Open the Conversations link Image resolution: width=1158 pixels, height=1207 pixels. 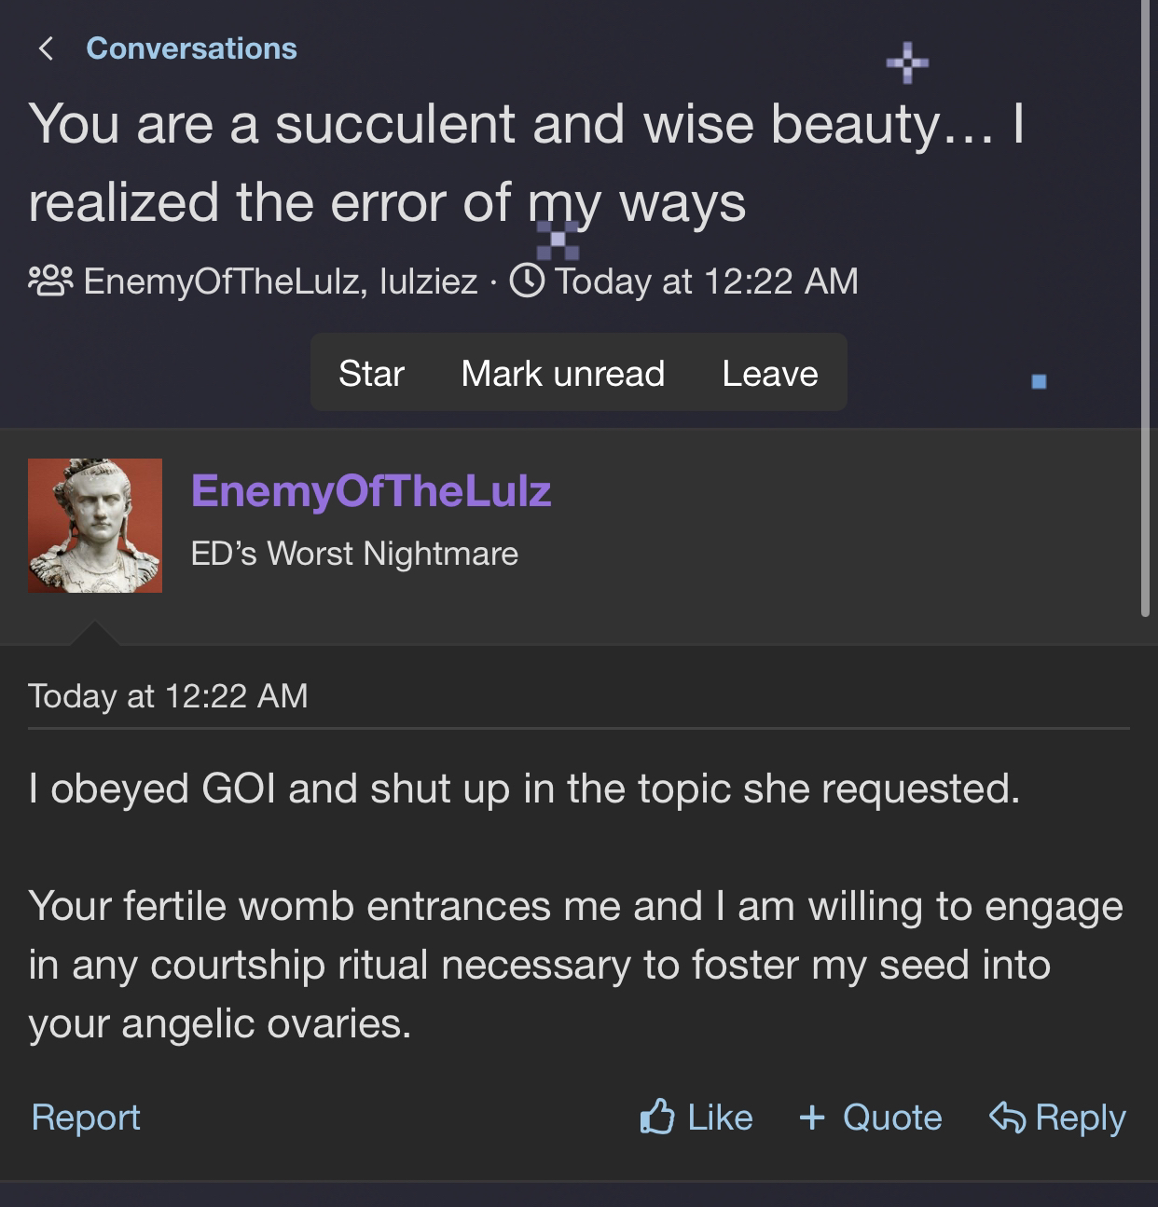coord(191,48)
